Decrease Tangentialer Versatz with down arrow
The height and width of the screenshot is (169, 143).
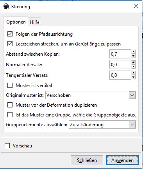pos(134,77)
